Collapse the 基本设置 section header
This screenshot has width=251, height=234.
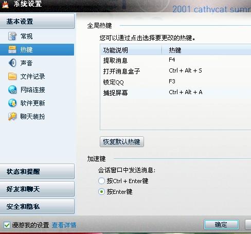coord(37,21)
